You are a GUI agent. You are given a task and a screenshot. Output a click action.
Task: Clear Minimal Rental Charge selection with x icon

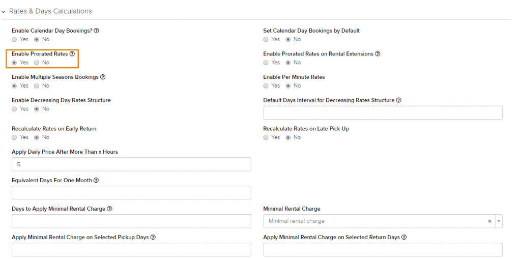pyautogui.click(x=489, y=221)
